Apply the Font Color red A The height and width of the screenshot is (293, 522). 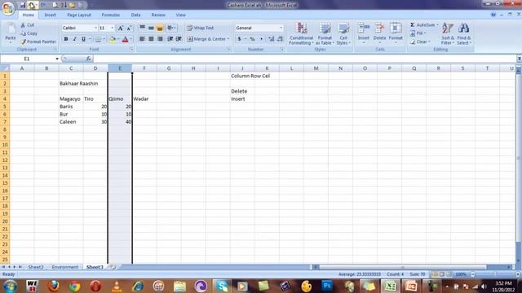125,39
